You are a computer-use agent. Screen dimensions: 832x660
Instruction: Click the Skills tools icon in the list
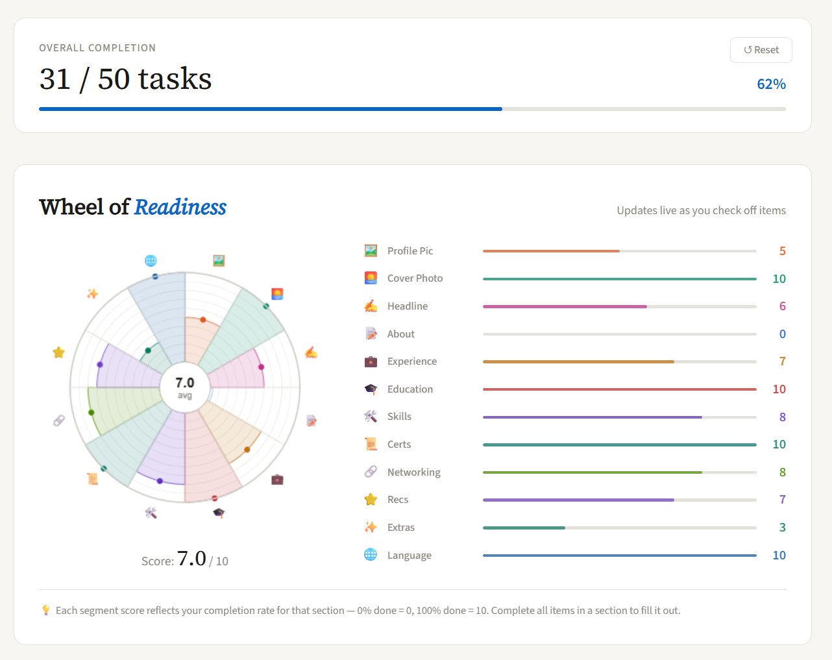point(371,417)
